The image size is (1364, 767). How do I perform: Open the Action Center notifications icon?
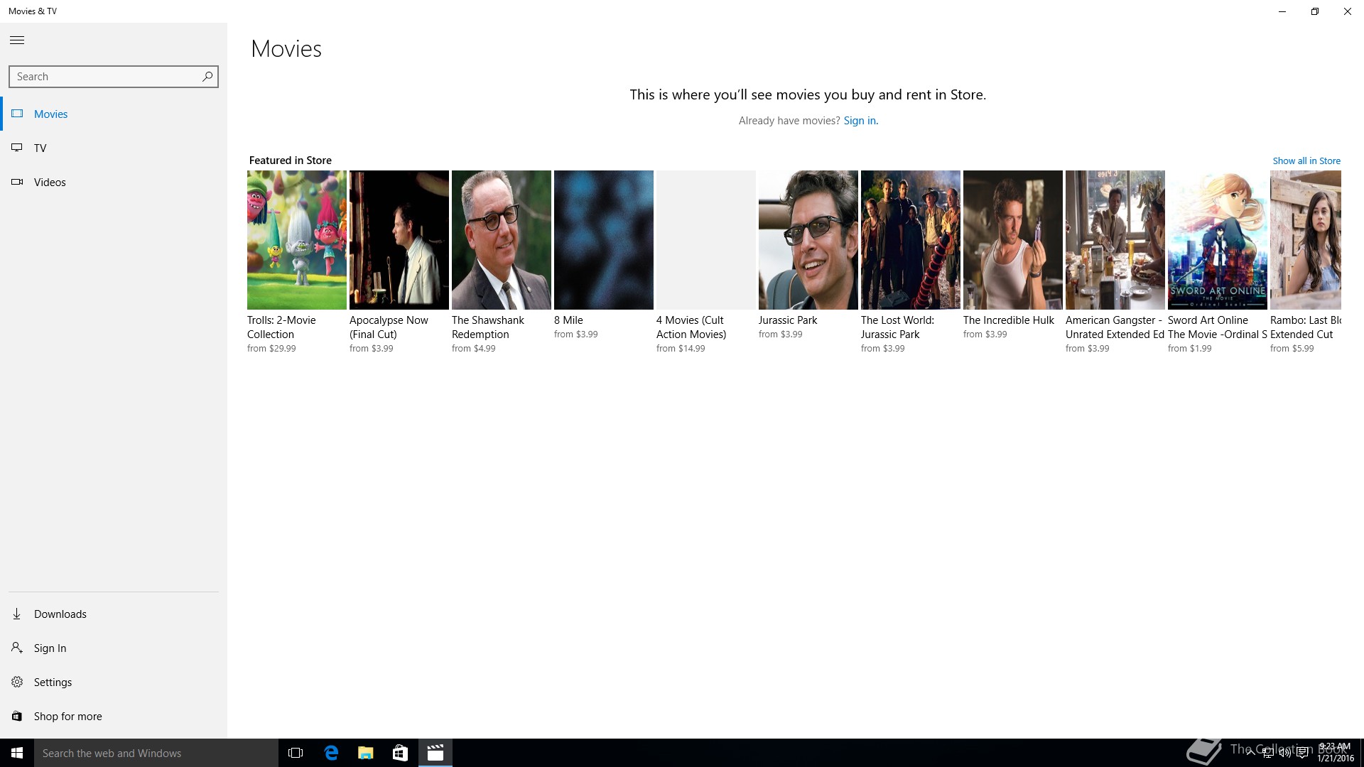(x=1302, y=754)
